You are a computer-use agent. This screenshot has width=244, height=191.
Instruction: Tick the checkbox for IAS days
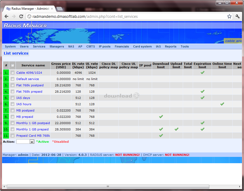(x=13, y=98)
